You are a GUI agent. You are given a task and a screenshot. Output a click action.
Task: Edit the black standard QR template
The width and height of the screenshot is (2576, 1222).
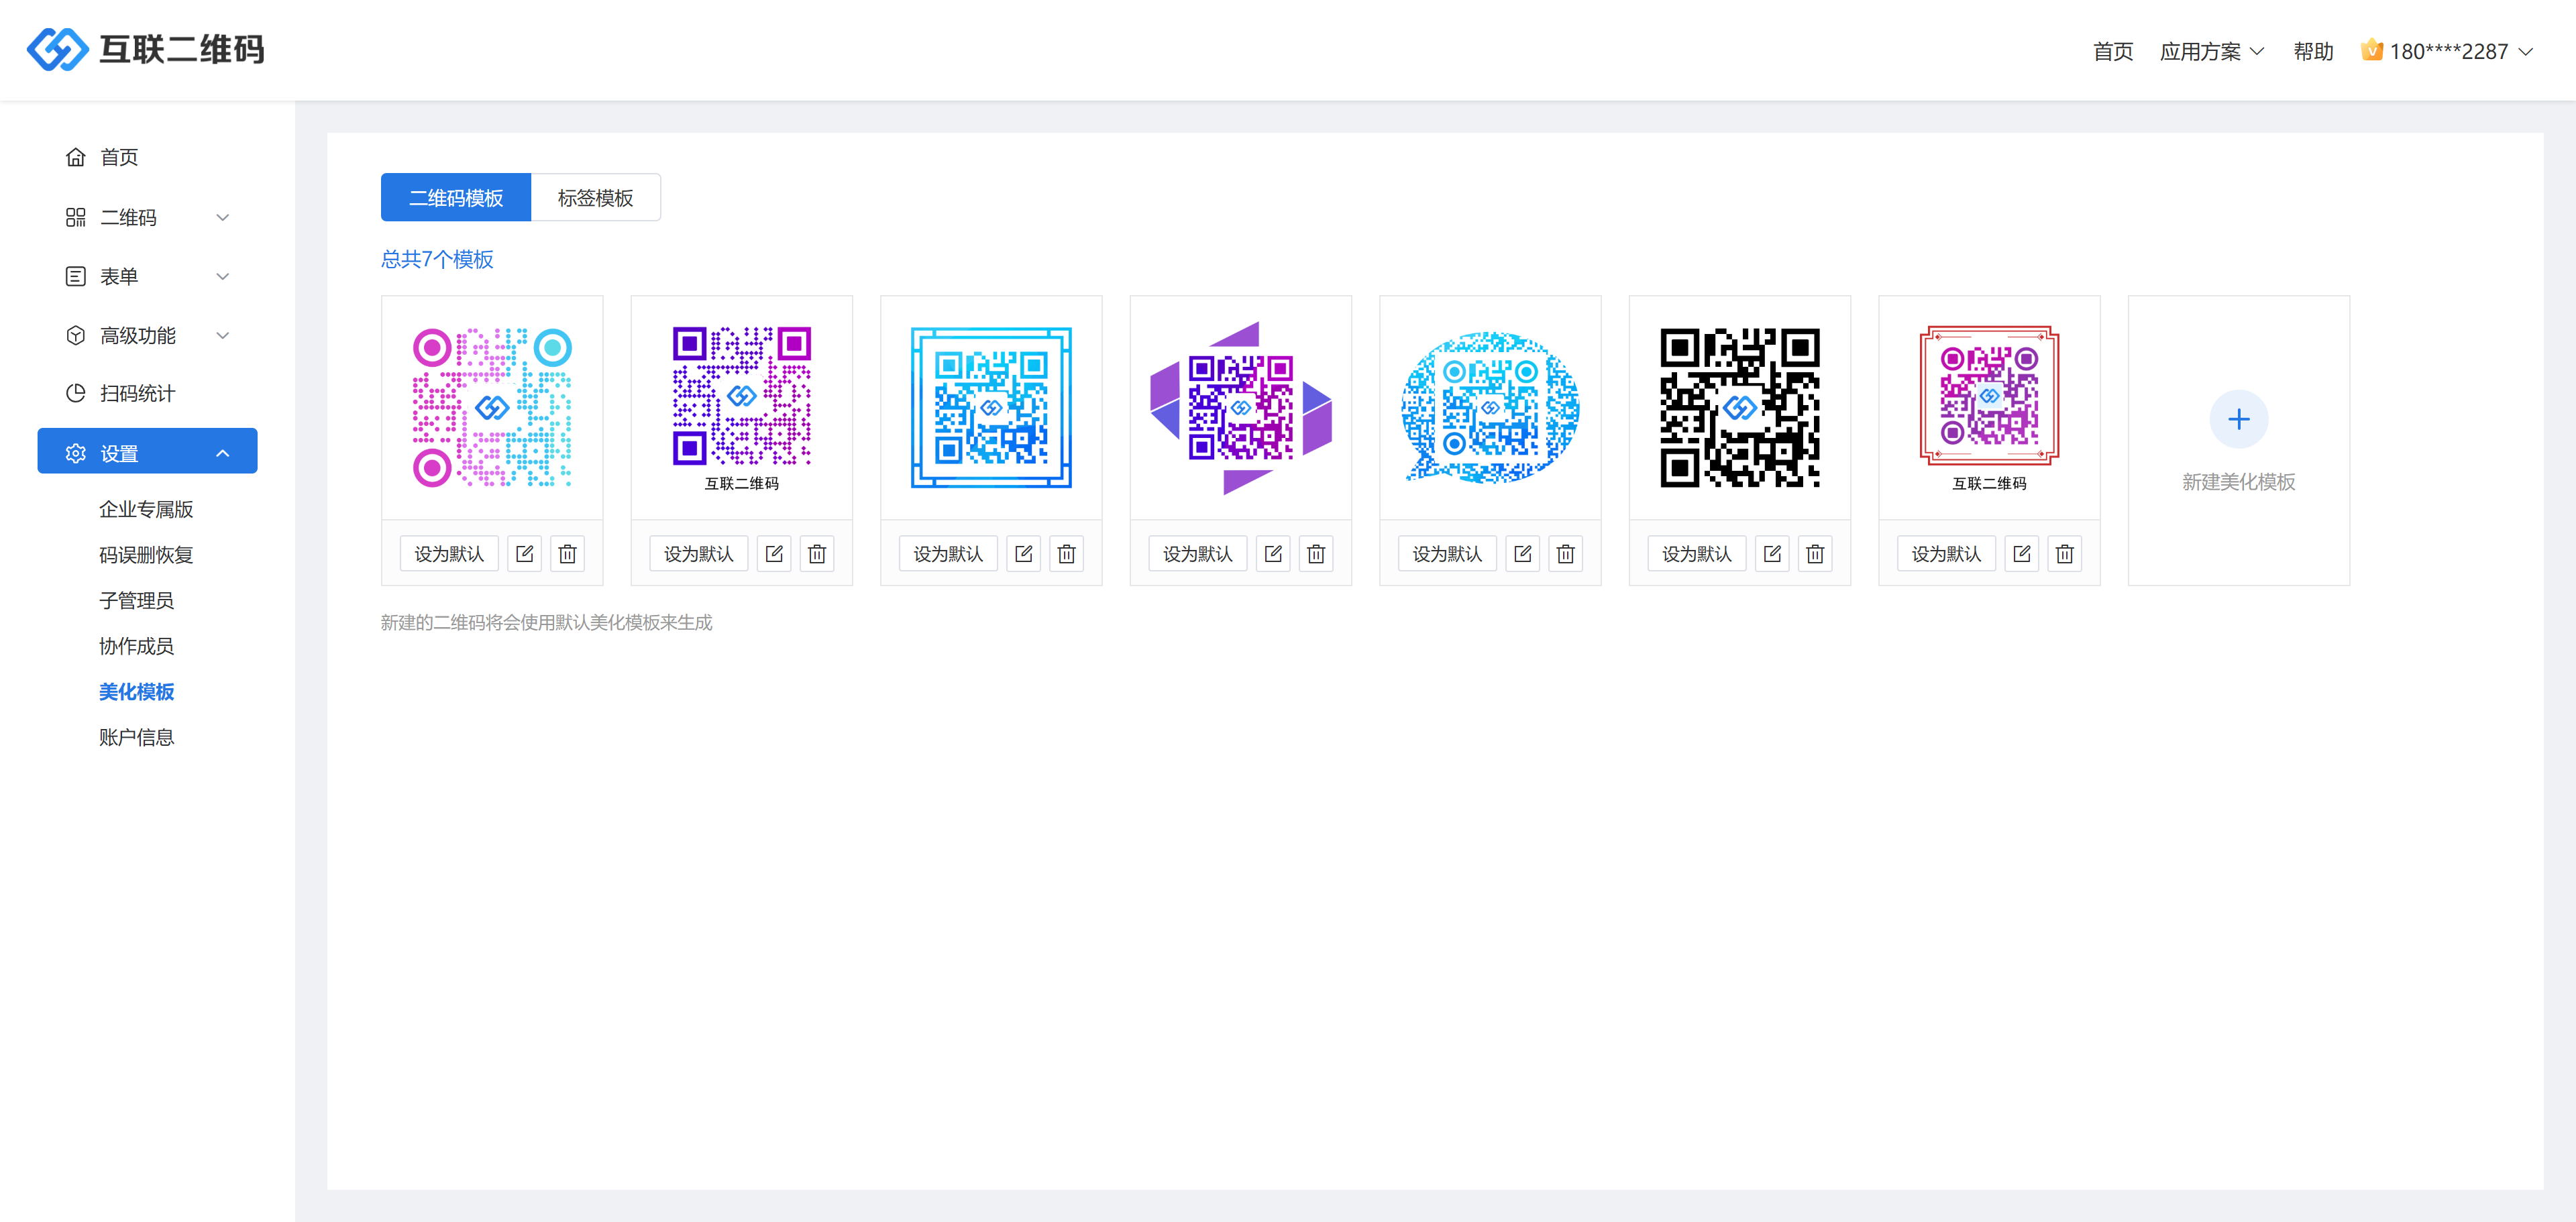(x=1772, y=553)
